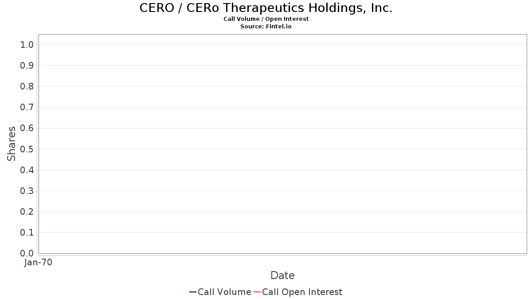Click the 0.3 y-axis tick label
Screen dimensions: 532x299
point(27,191)
